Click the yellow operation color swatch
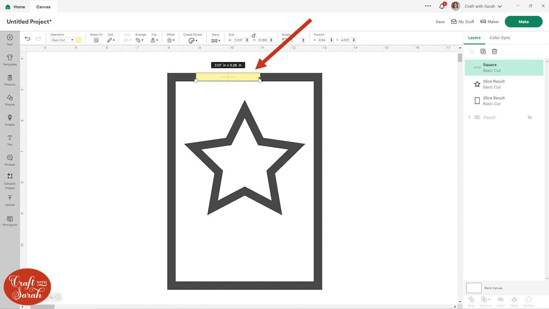 click(x=79, y=40)
